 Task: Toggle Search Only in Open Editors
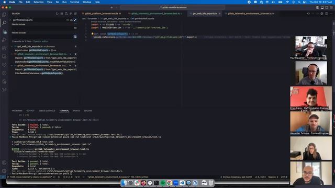pos(75,28)
